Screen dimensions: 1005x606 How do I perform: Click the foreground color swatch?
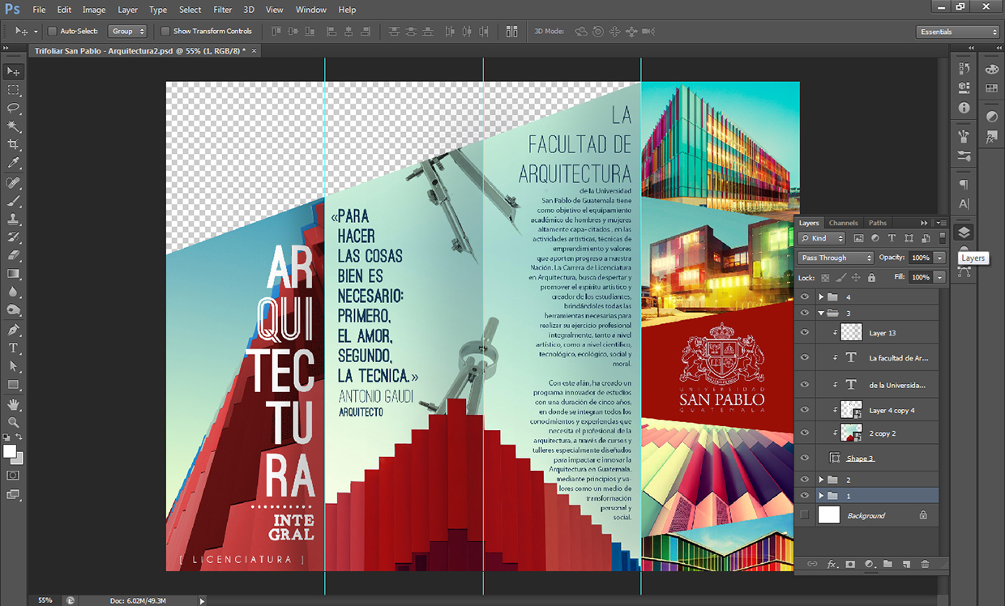click(x=10, y=451)
